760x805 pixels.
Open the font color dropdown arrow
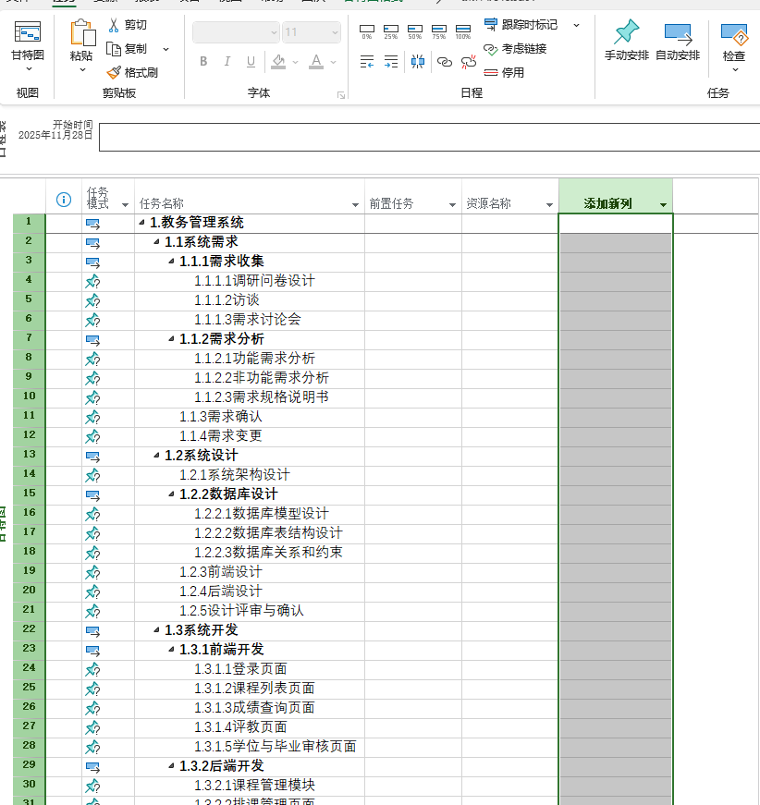333,62
